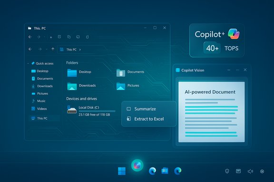
Task: Click the forward arrow in the upper toolbar row
Action: coord(39,37)
